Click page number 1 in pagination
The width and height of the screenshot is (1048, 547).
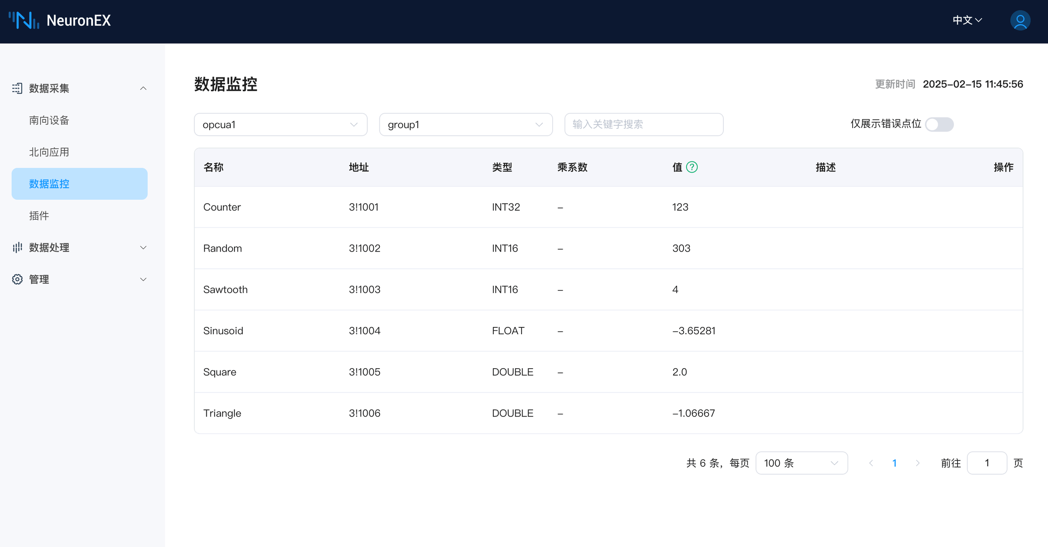(894, 463)
